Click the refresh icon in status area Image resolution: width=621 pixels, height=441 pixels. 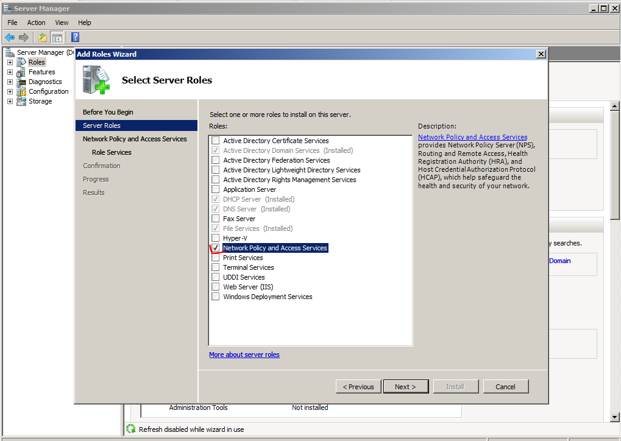[x=130, y=429]
